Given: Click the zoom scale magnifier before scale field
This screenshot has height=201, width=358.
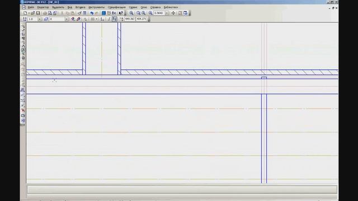Looking at the screenshot, I should point(150,13).
